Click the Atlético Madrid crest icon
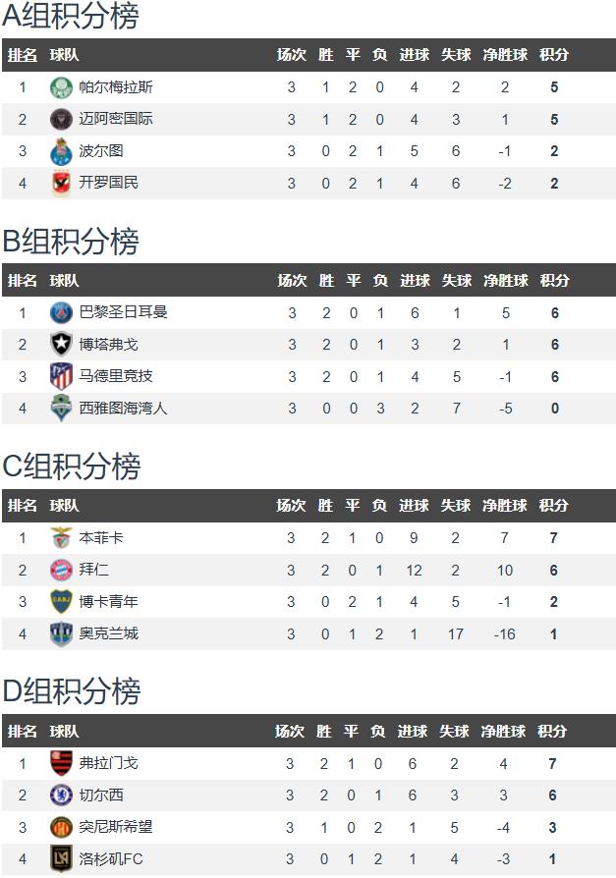 (61, 376)
